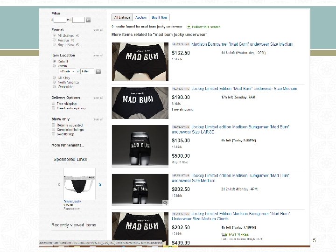336x252 pixels.
Task: Click the magnifier enlarge icon on the fourth listing image
Action: point(165,203)
